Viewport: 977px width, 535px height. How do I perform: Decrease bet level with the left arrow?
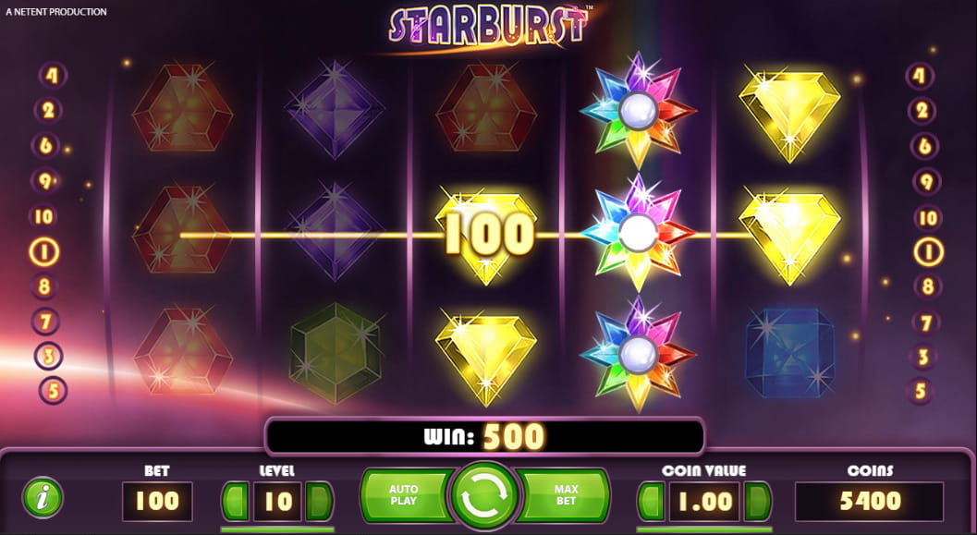pos(236,500)
